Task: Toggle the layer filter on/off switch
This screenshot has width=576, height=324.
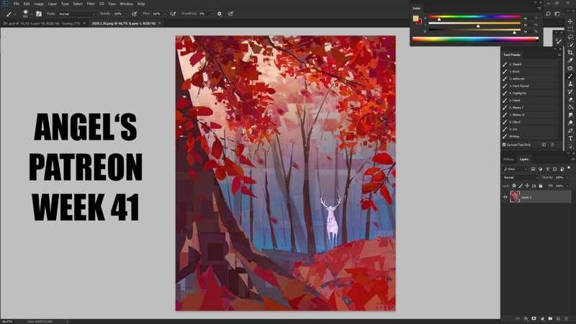Action: [569, 168]
